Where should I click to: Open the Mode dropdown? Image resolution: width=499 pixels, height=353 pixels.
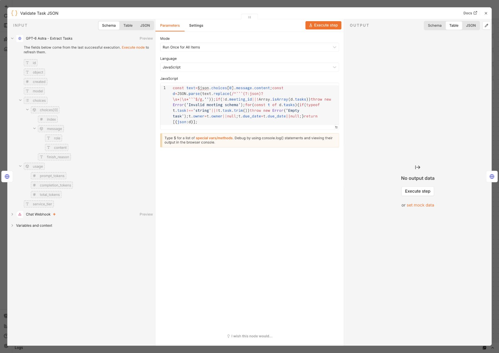(x=249, y=47)
